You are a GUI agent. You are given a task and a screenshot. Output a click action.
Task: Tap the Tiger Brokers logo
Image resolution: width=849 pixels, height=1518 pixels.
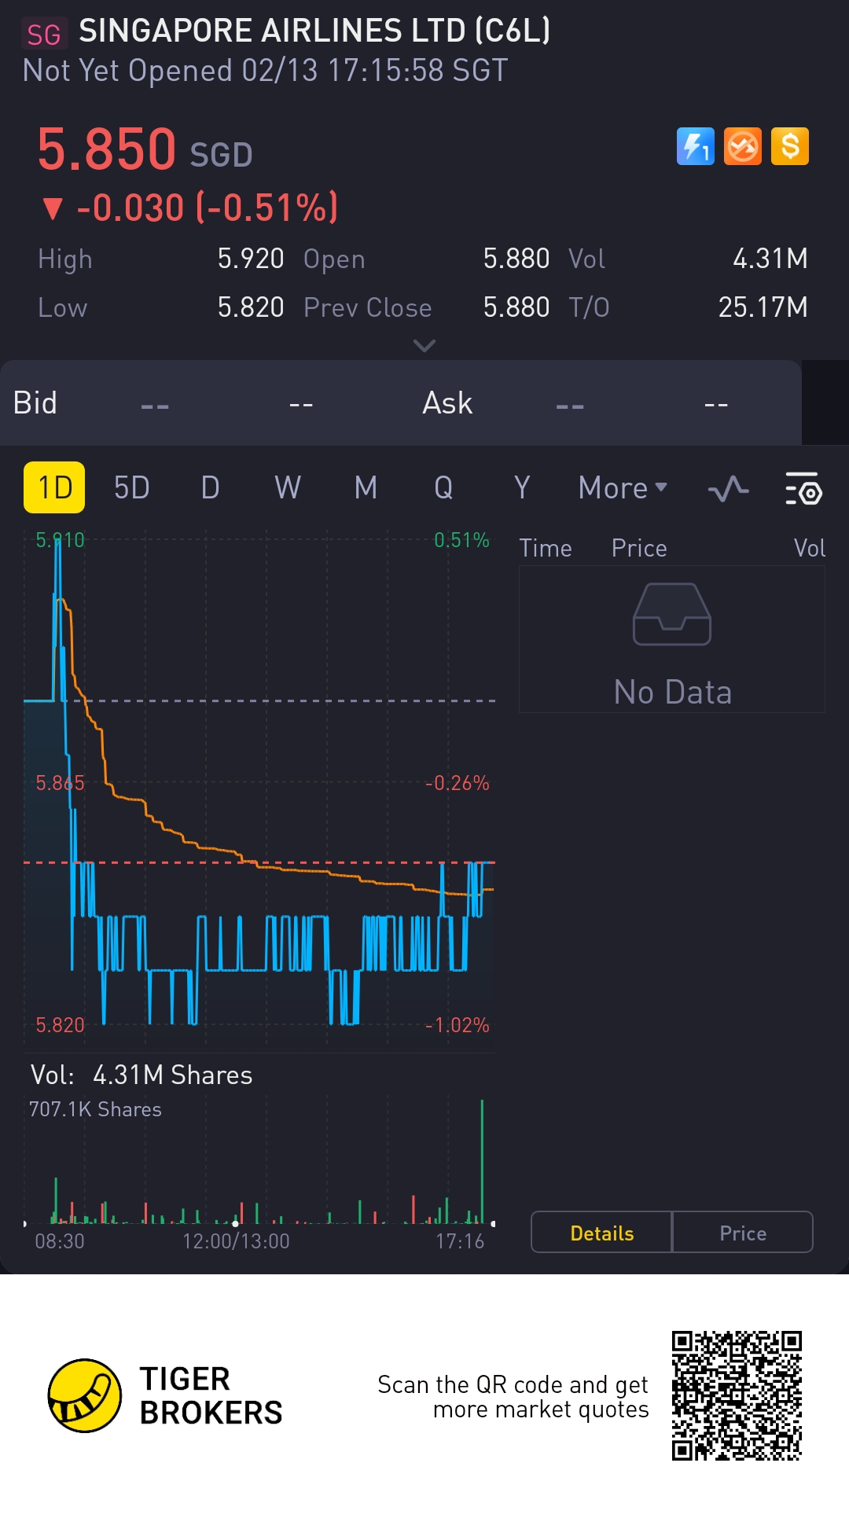pyautogui.click(x=85, y=1395)
